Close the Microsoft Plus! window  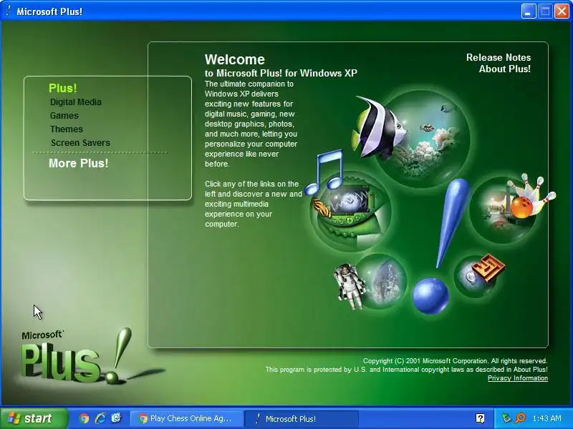click(562, 11)
